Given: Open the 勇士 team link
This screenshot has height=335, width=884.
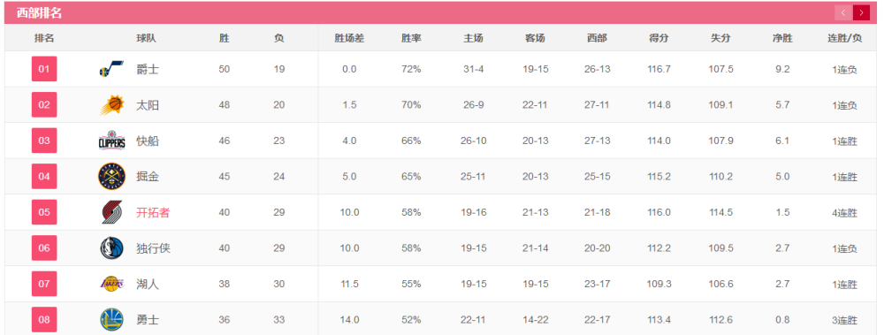Looking at the screenshot, I should tap(147, 320).
